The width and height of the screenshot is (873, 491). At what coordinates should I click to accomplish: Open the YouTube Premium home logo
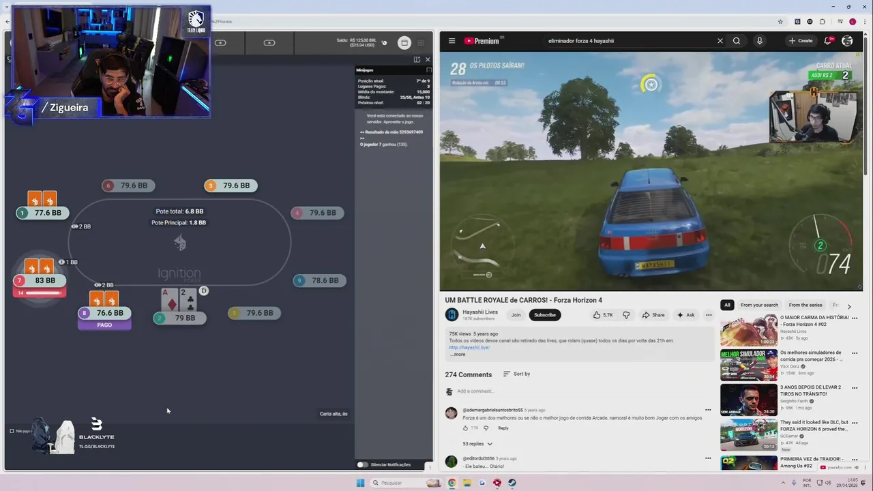(482, 41)
